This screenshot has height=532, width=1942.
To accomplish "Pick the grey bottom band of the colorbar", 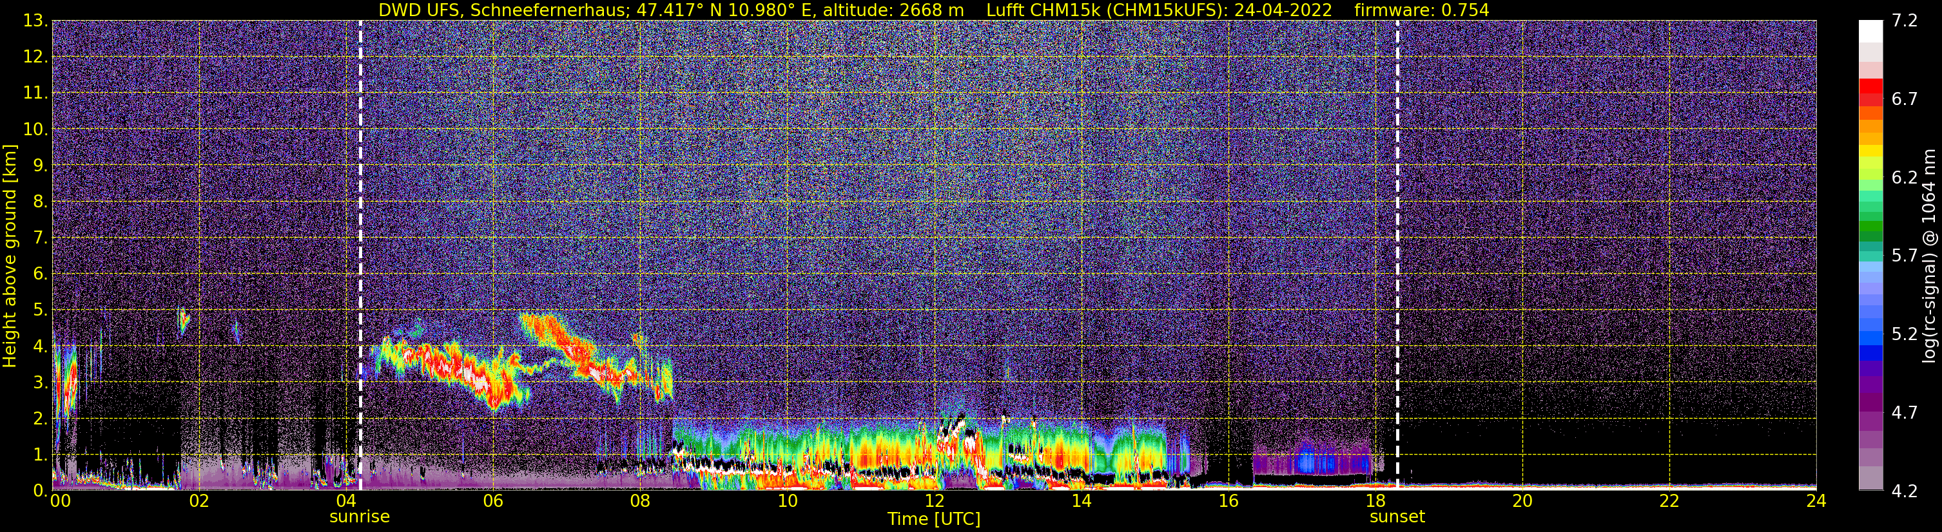I will [x=1870, y=478].
